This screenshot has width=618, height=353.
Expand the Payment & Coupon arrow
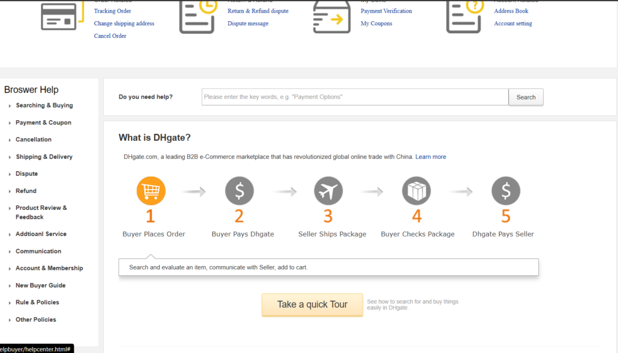coord(10,123)
